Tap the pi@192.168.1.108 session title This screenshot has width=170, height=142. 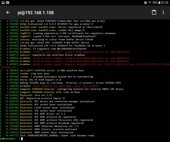pyautogui.click(x=36, y=13)
